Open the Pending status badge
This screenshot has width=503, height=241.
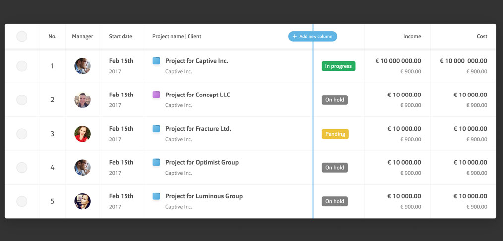(x=335, y=134)
